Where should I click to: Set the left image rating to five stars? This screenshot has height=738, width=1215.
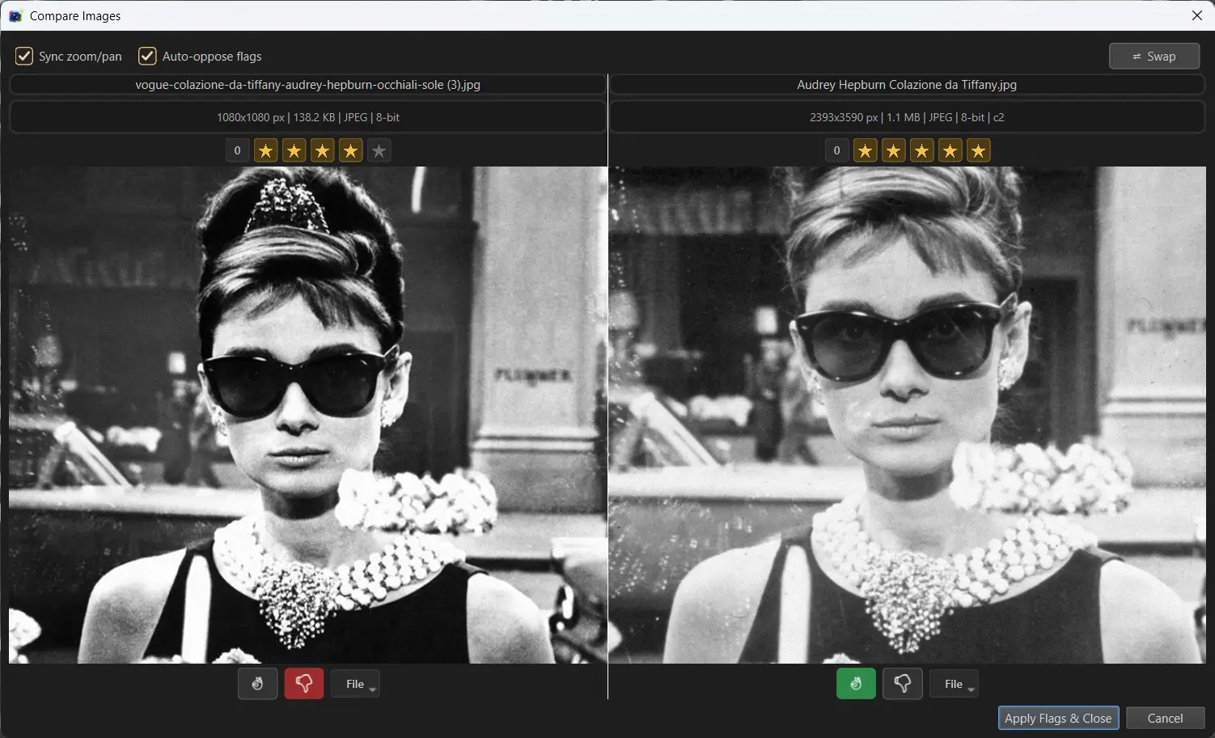coord(379,150)
